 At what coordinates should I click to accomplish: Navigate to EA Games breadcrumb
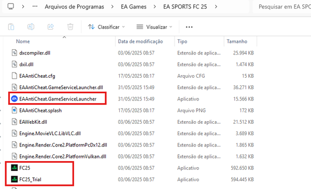[134, 7]
